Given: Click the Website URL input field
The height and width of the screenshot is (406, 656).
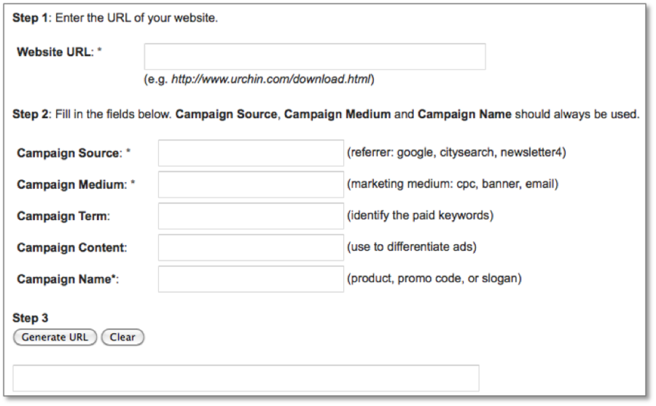Looking at the screenshot, I should (x=314, y=57).
